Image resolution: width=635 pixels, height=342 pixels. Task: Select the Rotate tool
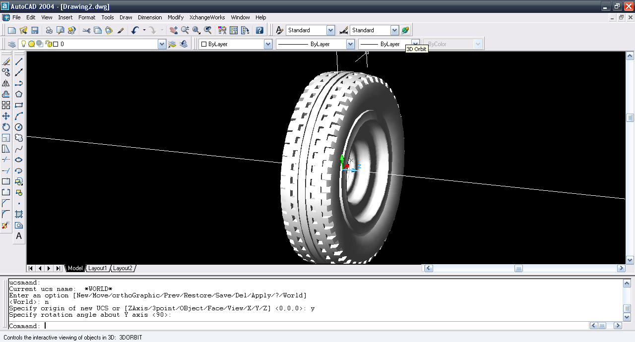click(x=6, y=127)
